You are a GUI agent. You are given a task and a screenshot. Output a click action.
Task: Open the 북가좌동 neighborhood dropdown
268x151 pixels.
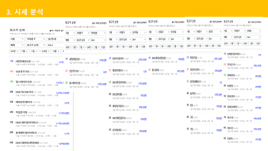pyautogui.click(x=177, y=32)
